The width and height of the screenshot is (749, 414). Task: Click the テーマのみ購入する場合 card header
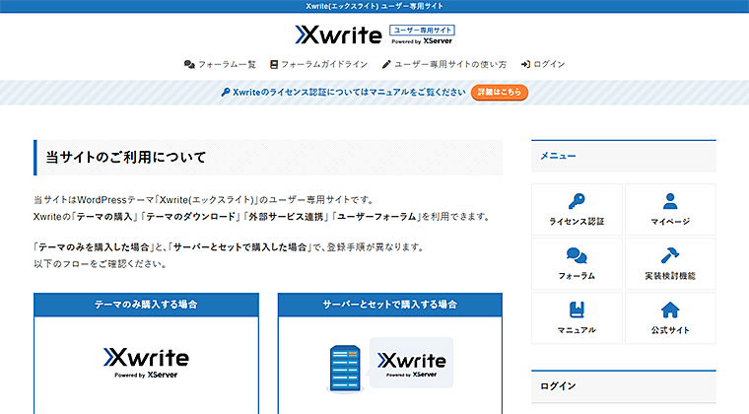tap(146, 305)
